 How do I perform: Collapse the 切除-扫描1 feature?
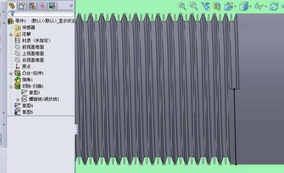[11, 86]
